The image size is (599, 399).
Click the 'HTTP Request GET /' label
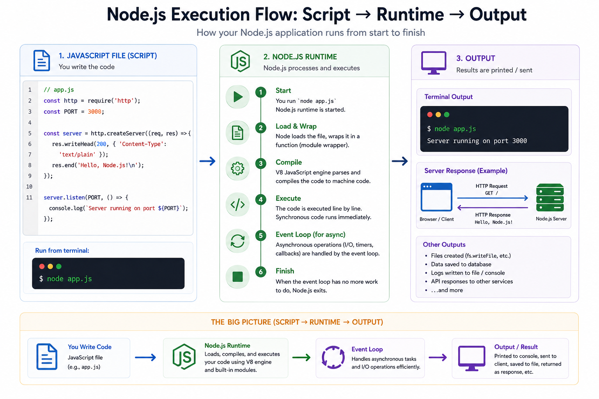[x=491, y=190]
